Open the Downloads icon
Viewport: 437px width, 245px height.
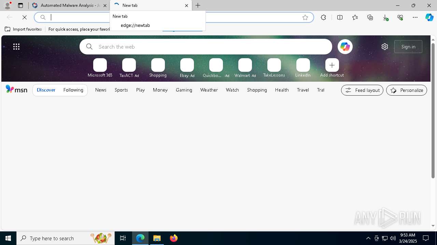385,17
